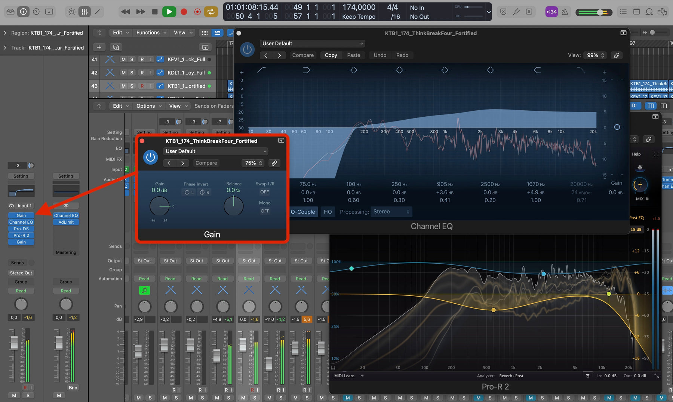Open Channel EQ View 99% size dropdown
The height and width of the screenshot is (402, 673).
(x=595, y=55)
